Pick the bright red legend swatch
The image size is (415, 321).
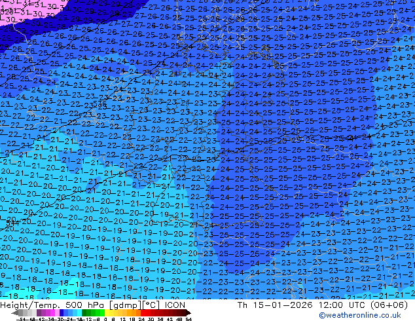(x=143, y=313)
